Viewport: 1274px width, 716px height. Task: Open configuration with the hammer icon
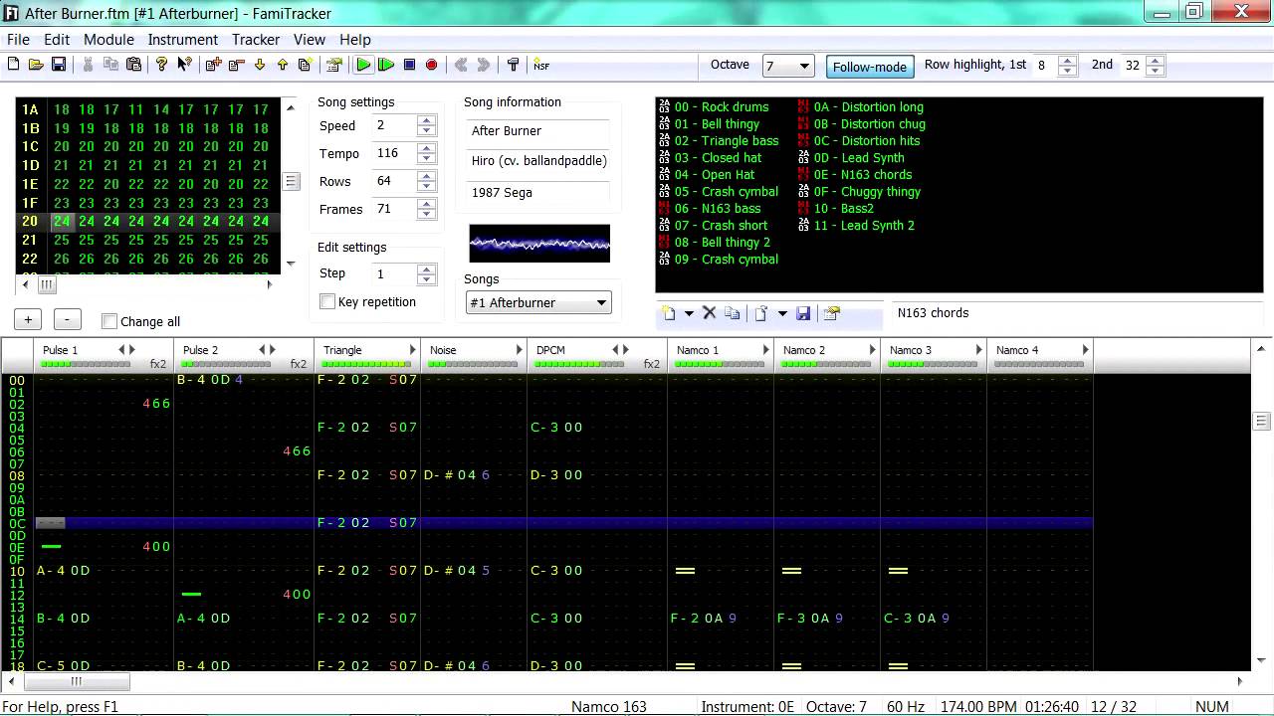(514, 65)
